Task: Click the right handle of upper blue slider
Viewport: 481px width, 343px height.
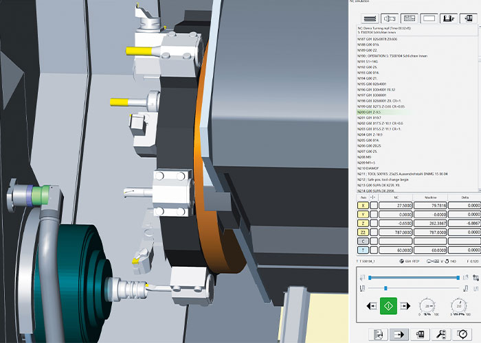Action: pos(458,278)
